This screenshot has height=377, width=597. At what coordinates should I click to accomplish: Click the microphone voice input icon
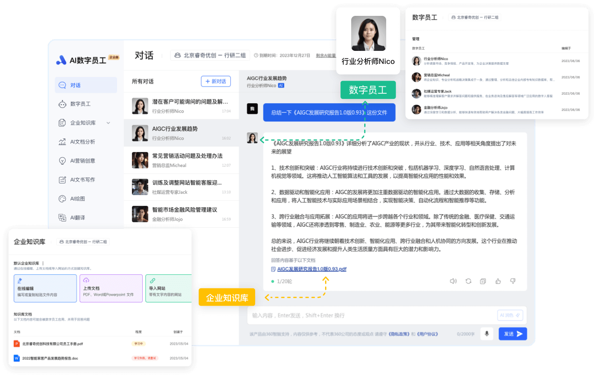[x=486, y=334]
